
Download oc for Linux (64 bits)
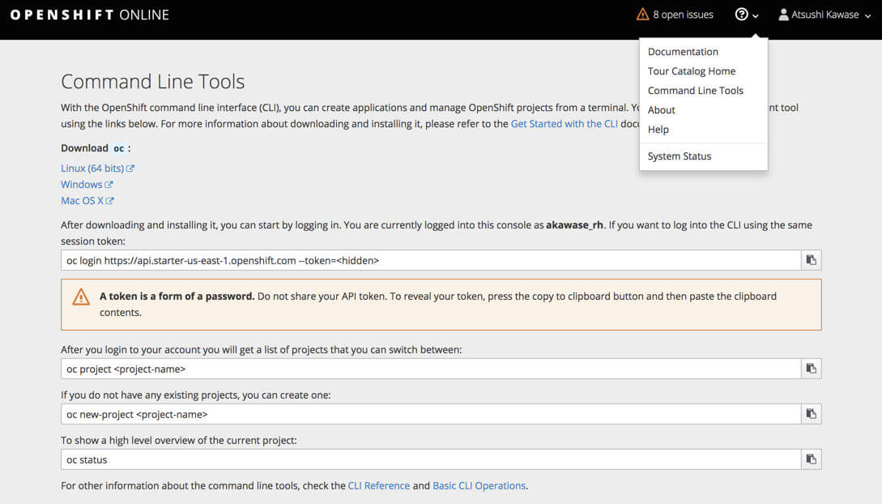click(92, 169)
